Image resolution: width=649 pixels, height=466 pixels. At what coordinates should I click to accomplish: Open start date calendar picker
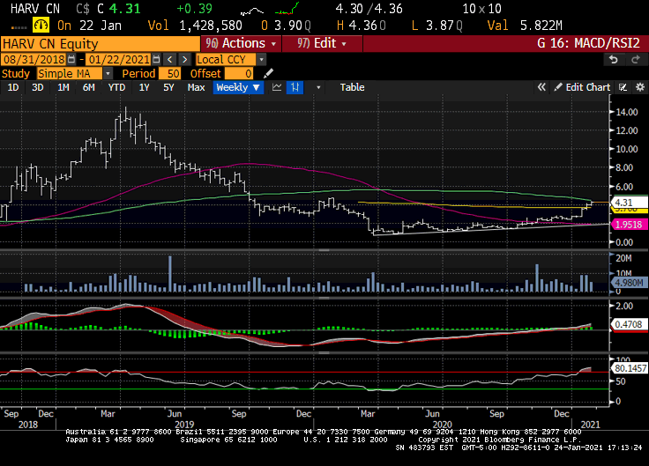(71, 60)
